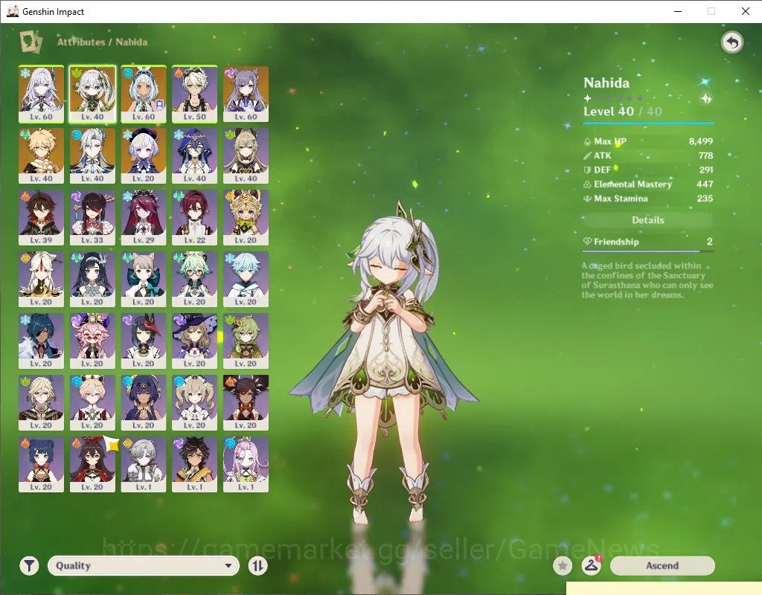Select Ningguang's portrait

tap(42, 279)
